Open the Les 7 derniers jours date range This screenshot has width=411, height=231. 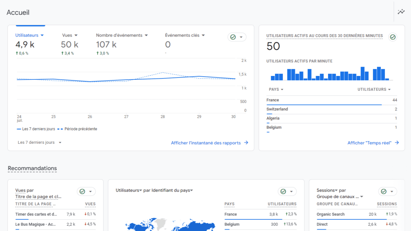click(39, 142)
